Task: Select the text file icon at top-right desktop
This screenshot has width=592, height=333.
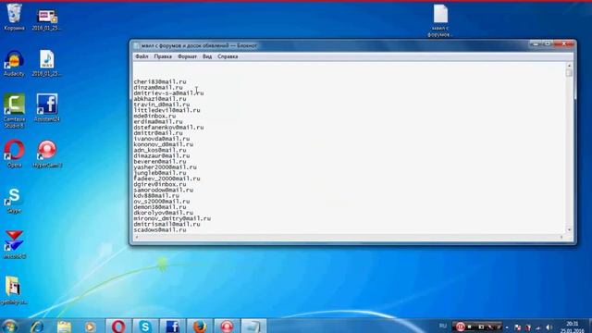Action: pyautogui.click(x=440, y=20)
